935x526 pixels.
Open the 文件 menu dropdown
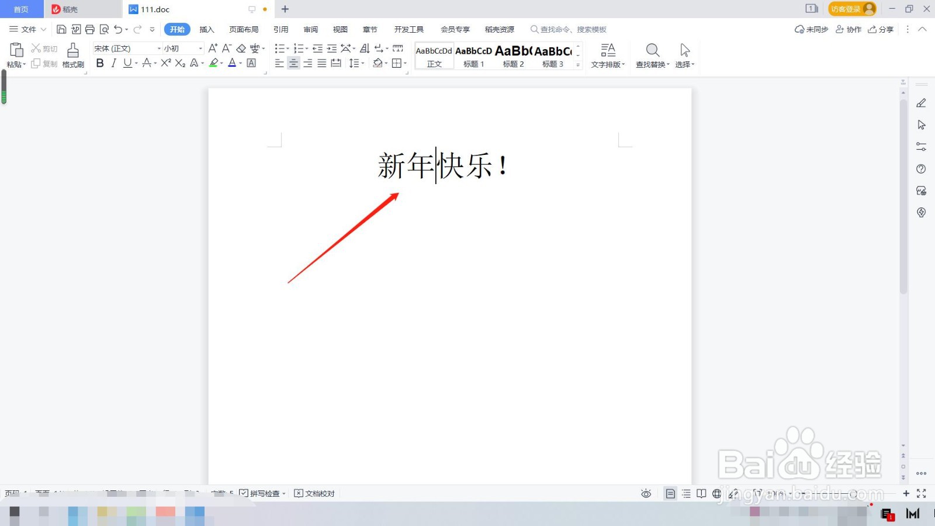point(27,29)
